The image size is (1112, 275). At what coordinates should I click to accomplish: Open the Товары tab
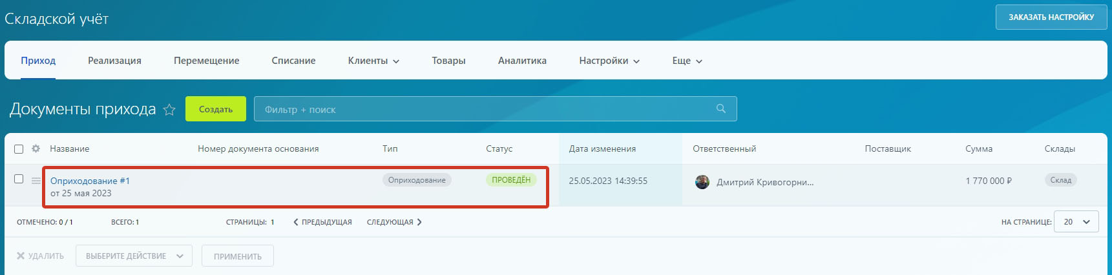point(448,61)
